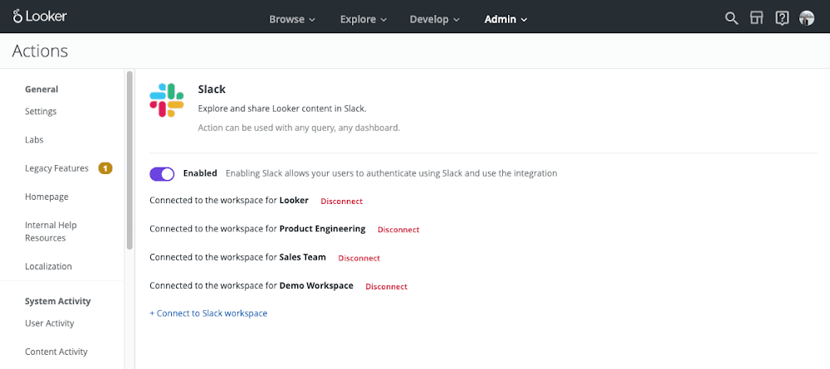Expand the Browse menu

coord(292,20)
